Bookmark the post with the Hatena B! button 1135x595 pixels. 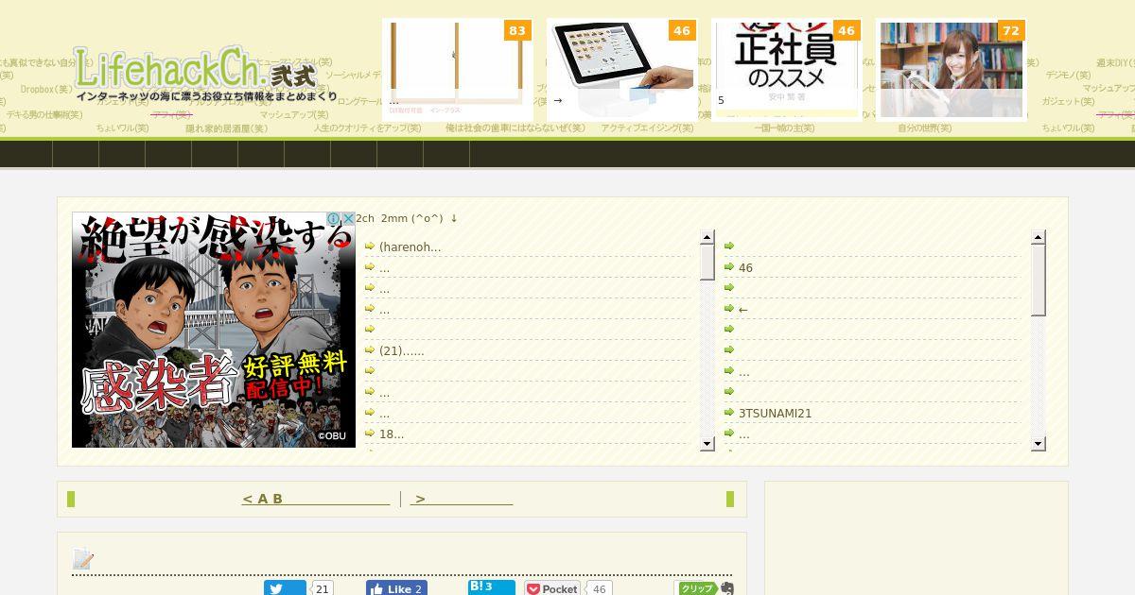(x=492, y=587)
